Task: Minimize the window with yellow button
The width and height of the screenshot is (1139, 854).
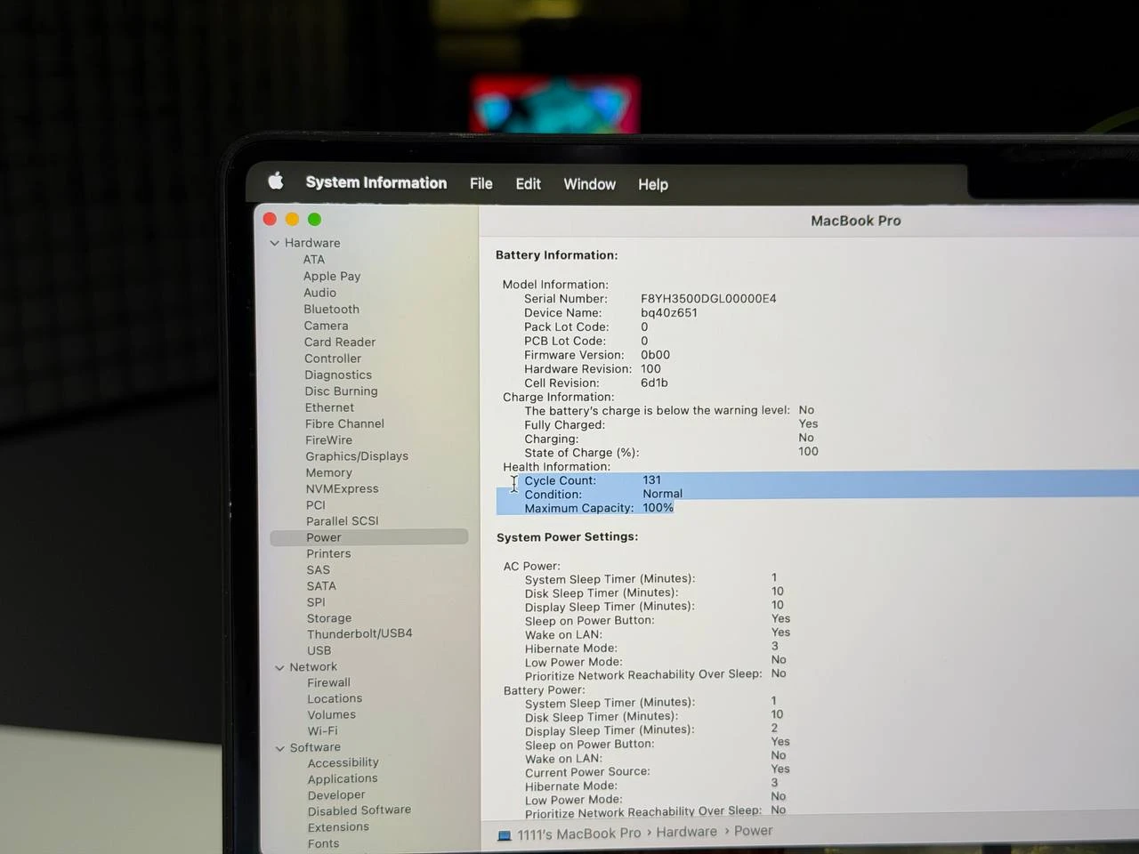Action: point(292,220)
